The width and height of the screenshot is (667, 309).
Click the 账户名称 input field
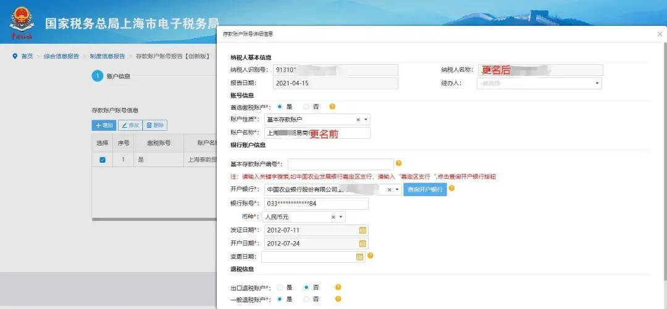point(317,133)
